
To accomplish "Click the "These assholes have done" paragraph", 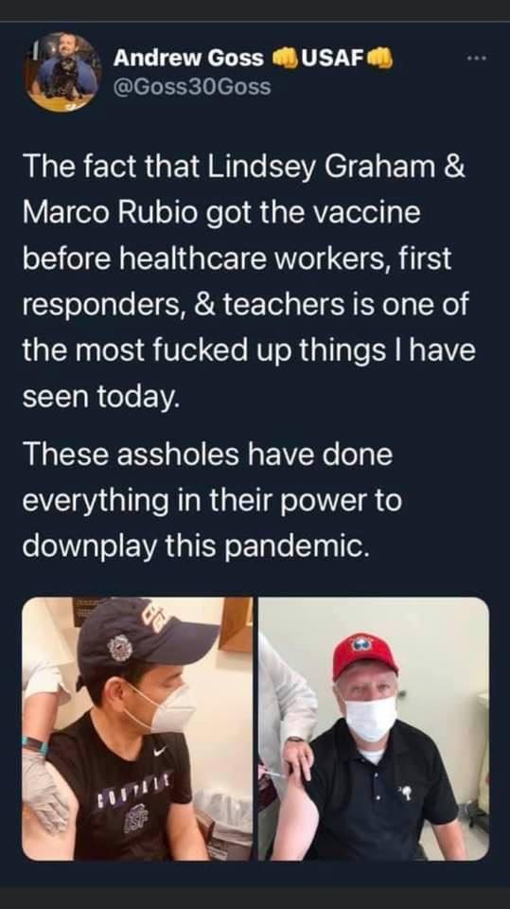I will (x=207, y=454).
